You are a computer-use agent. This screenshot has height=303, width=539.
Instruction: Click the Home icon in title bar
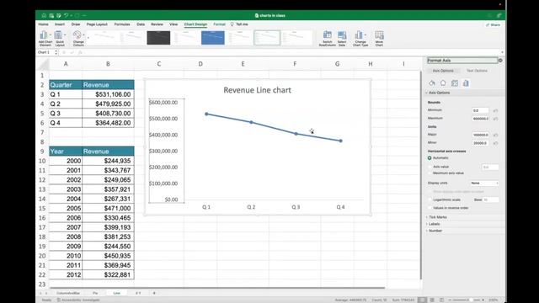click(44, 15)
